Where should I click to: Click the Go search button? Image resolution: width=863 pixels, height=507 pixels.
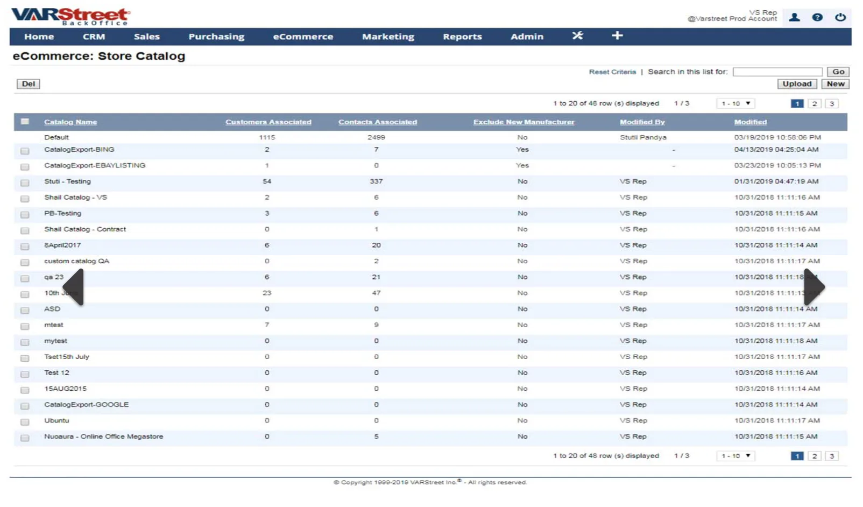point(838,72)
